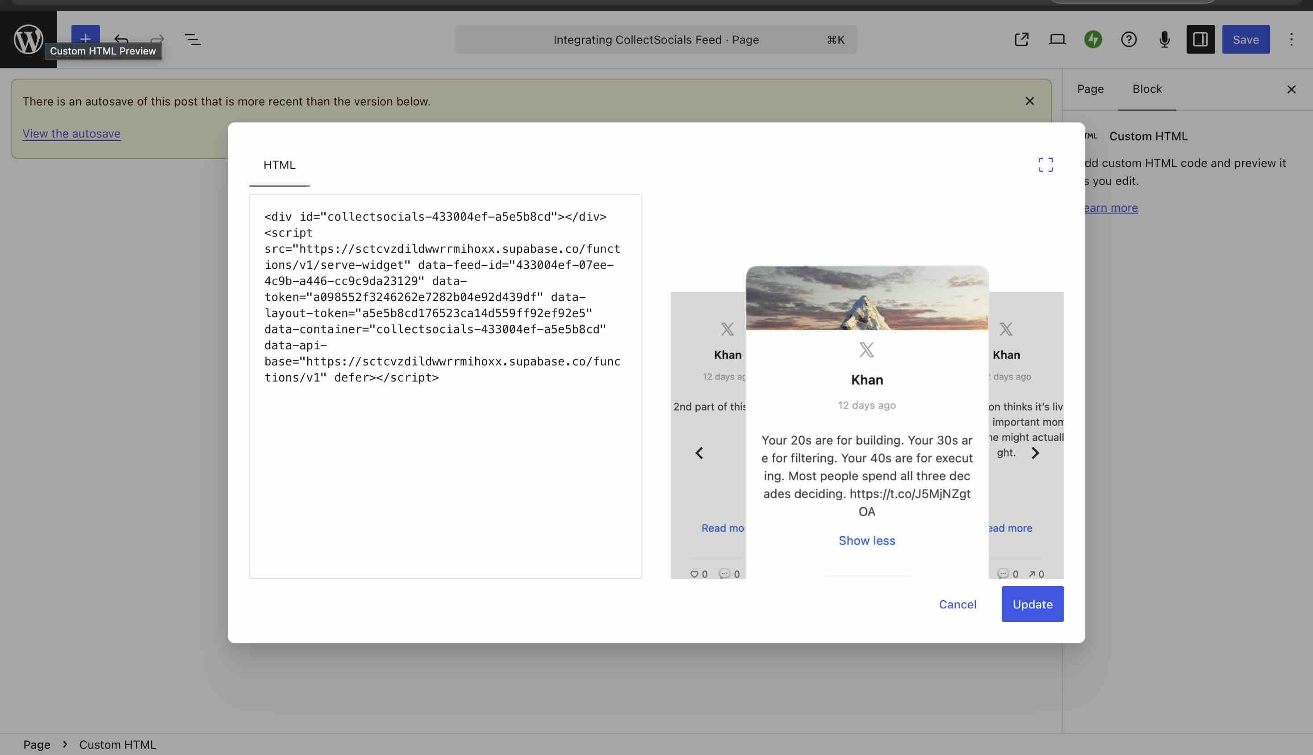Select Page in the bottom breadcrumb

point(37,744)
